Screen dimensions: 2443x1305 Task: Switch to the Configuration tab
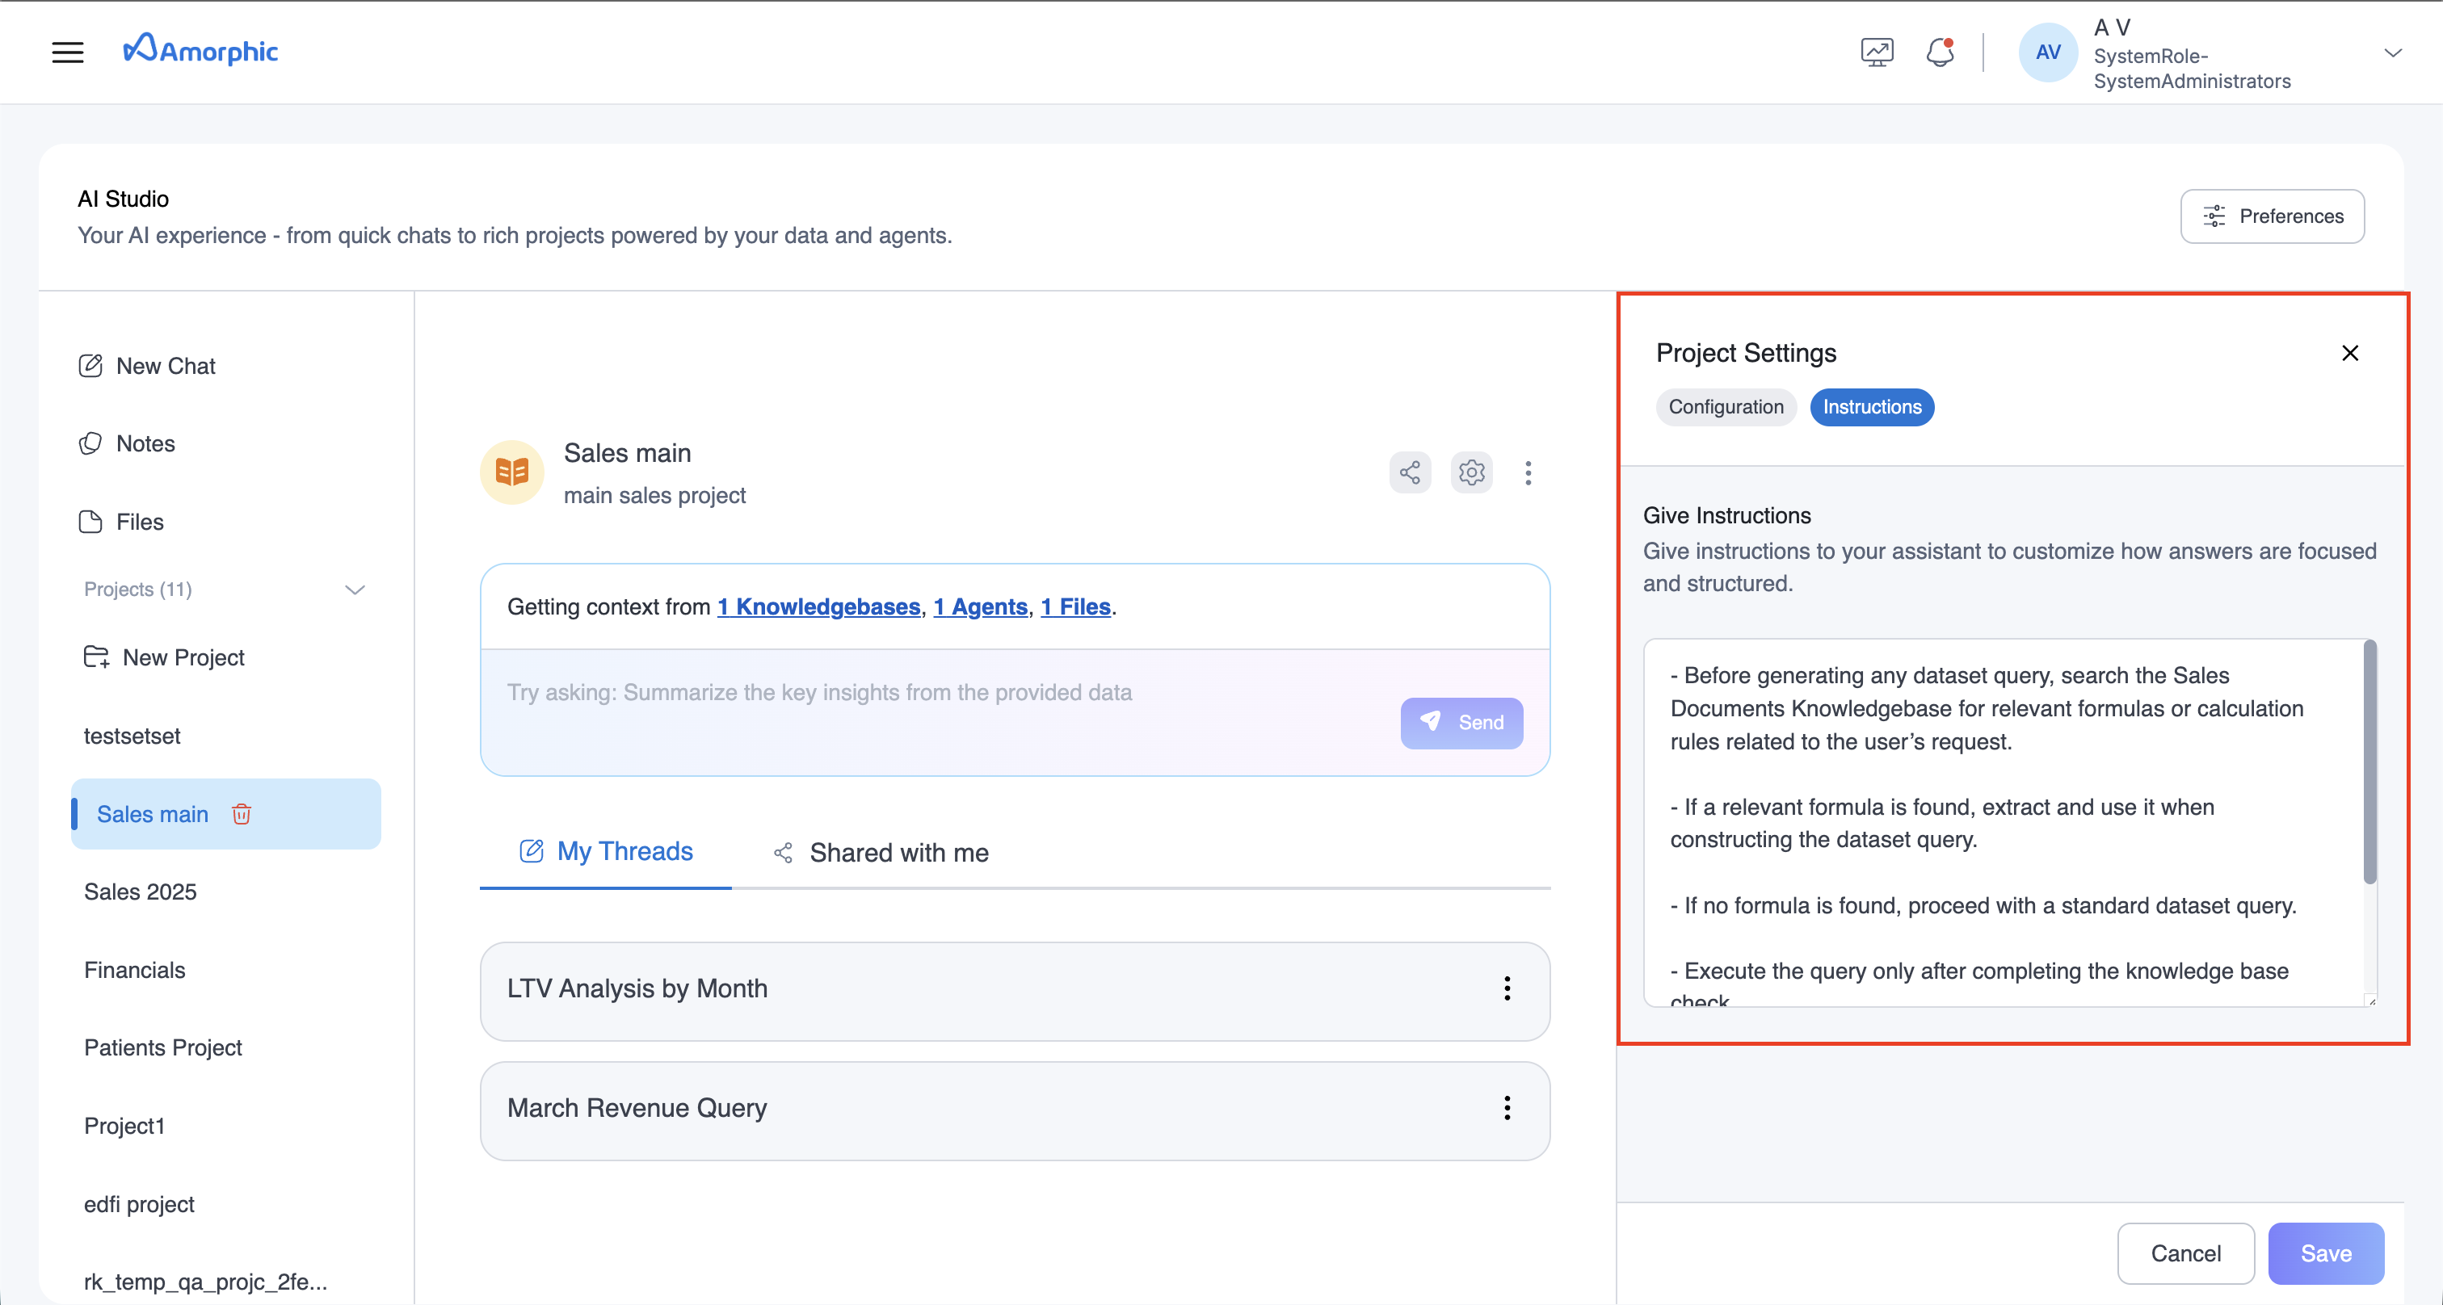coord(1725,408)
